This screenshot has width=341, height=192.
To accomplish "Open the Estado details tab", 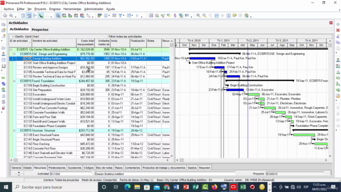I will (x=27, y=168).
